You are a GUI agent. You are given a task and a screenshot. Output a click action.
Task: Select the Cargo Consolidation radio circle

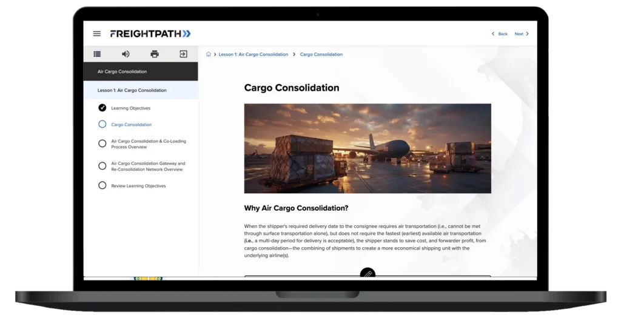[102, 124]
